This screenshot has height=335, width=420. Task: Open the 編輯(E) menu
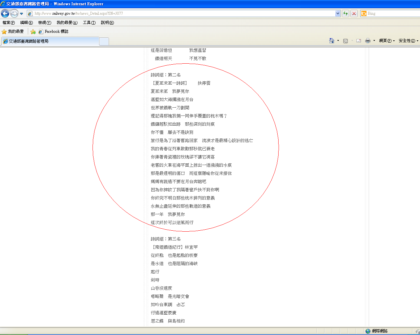click(27, 23)
